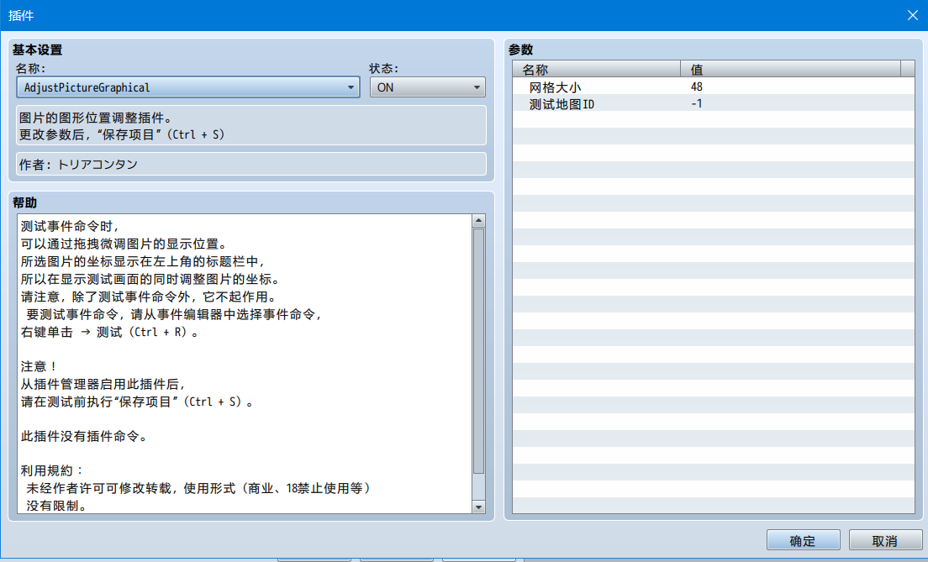Image resolution: width=928 pixels, height=562 pixels.
Task: Click the help text scrollbar up arrow
Action: (x=479, y=221)
